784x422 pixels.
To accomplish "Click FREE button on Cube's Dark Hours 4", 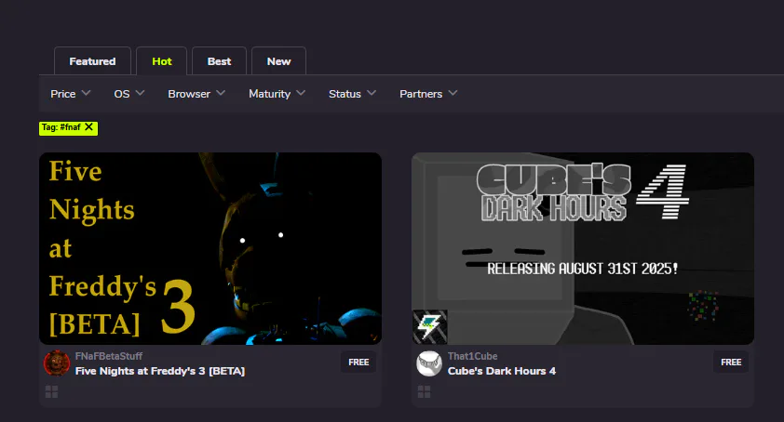I will point(731,363).
